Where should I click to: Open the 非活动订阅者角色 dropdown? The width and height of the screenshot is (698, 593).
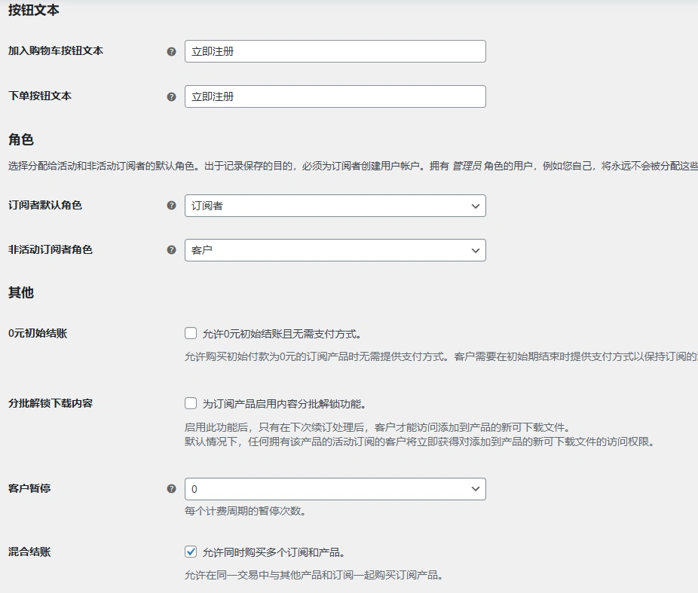coord(335,249)
